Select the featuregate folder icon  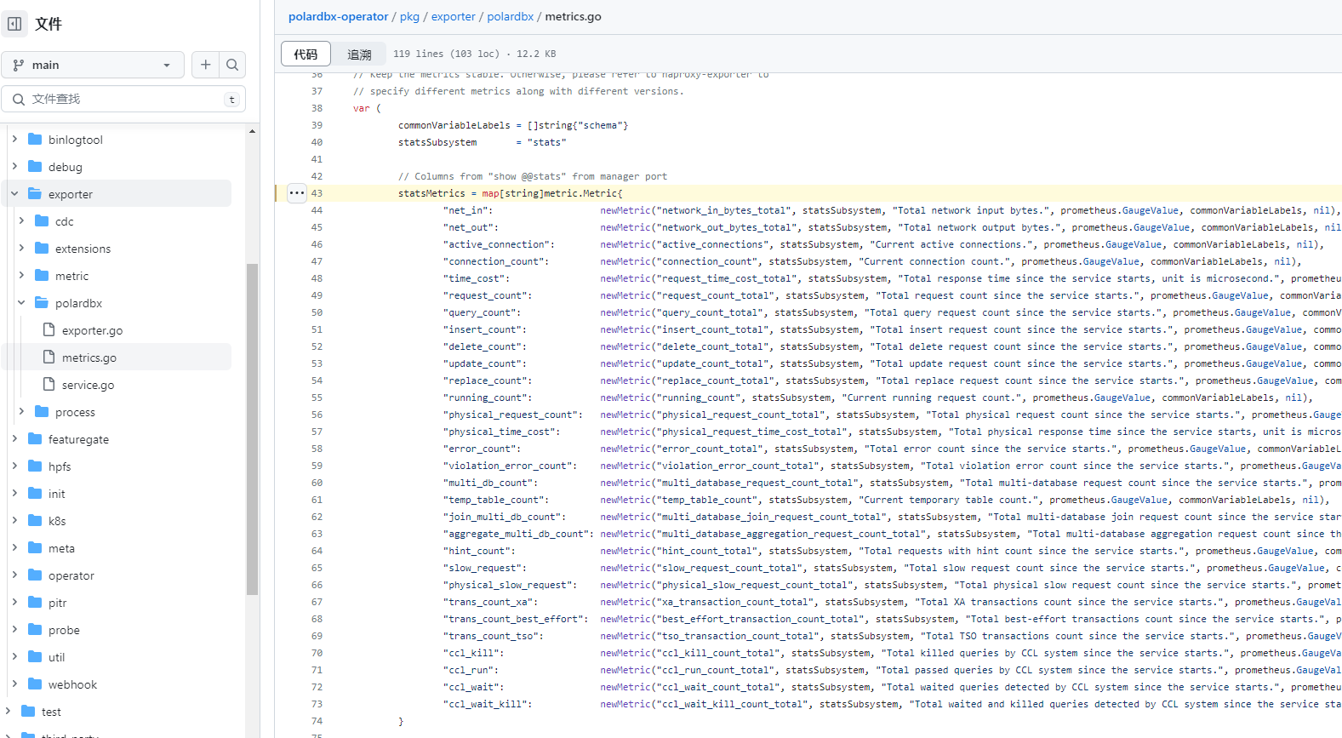35,438
